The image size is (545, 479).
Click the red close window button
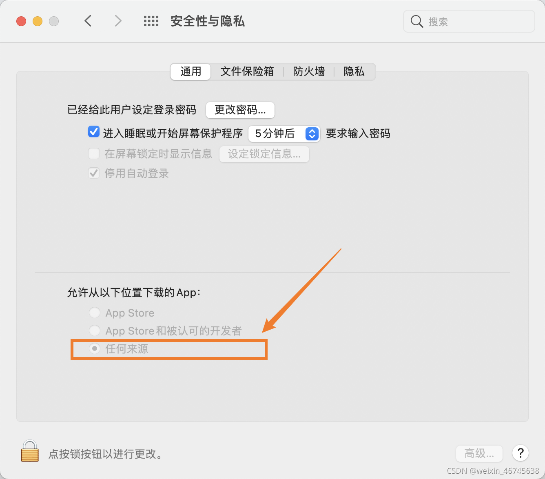tap(21, 21)
